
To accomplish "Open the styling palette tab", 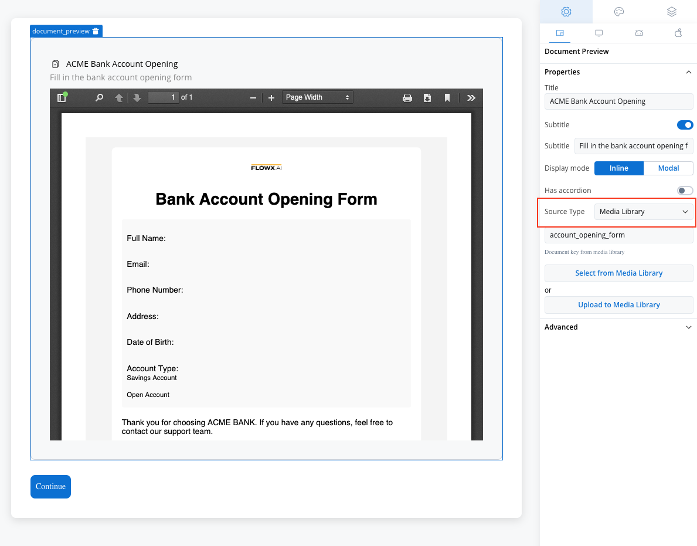I will [619, 12].
